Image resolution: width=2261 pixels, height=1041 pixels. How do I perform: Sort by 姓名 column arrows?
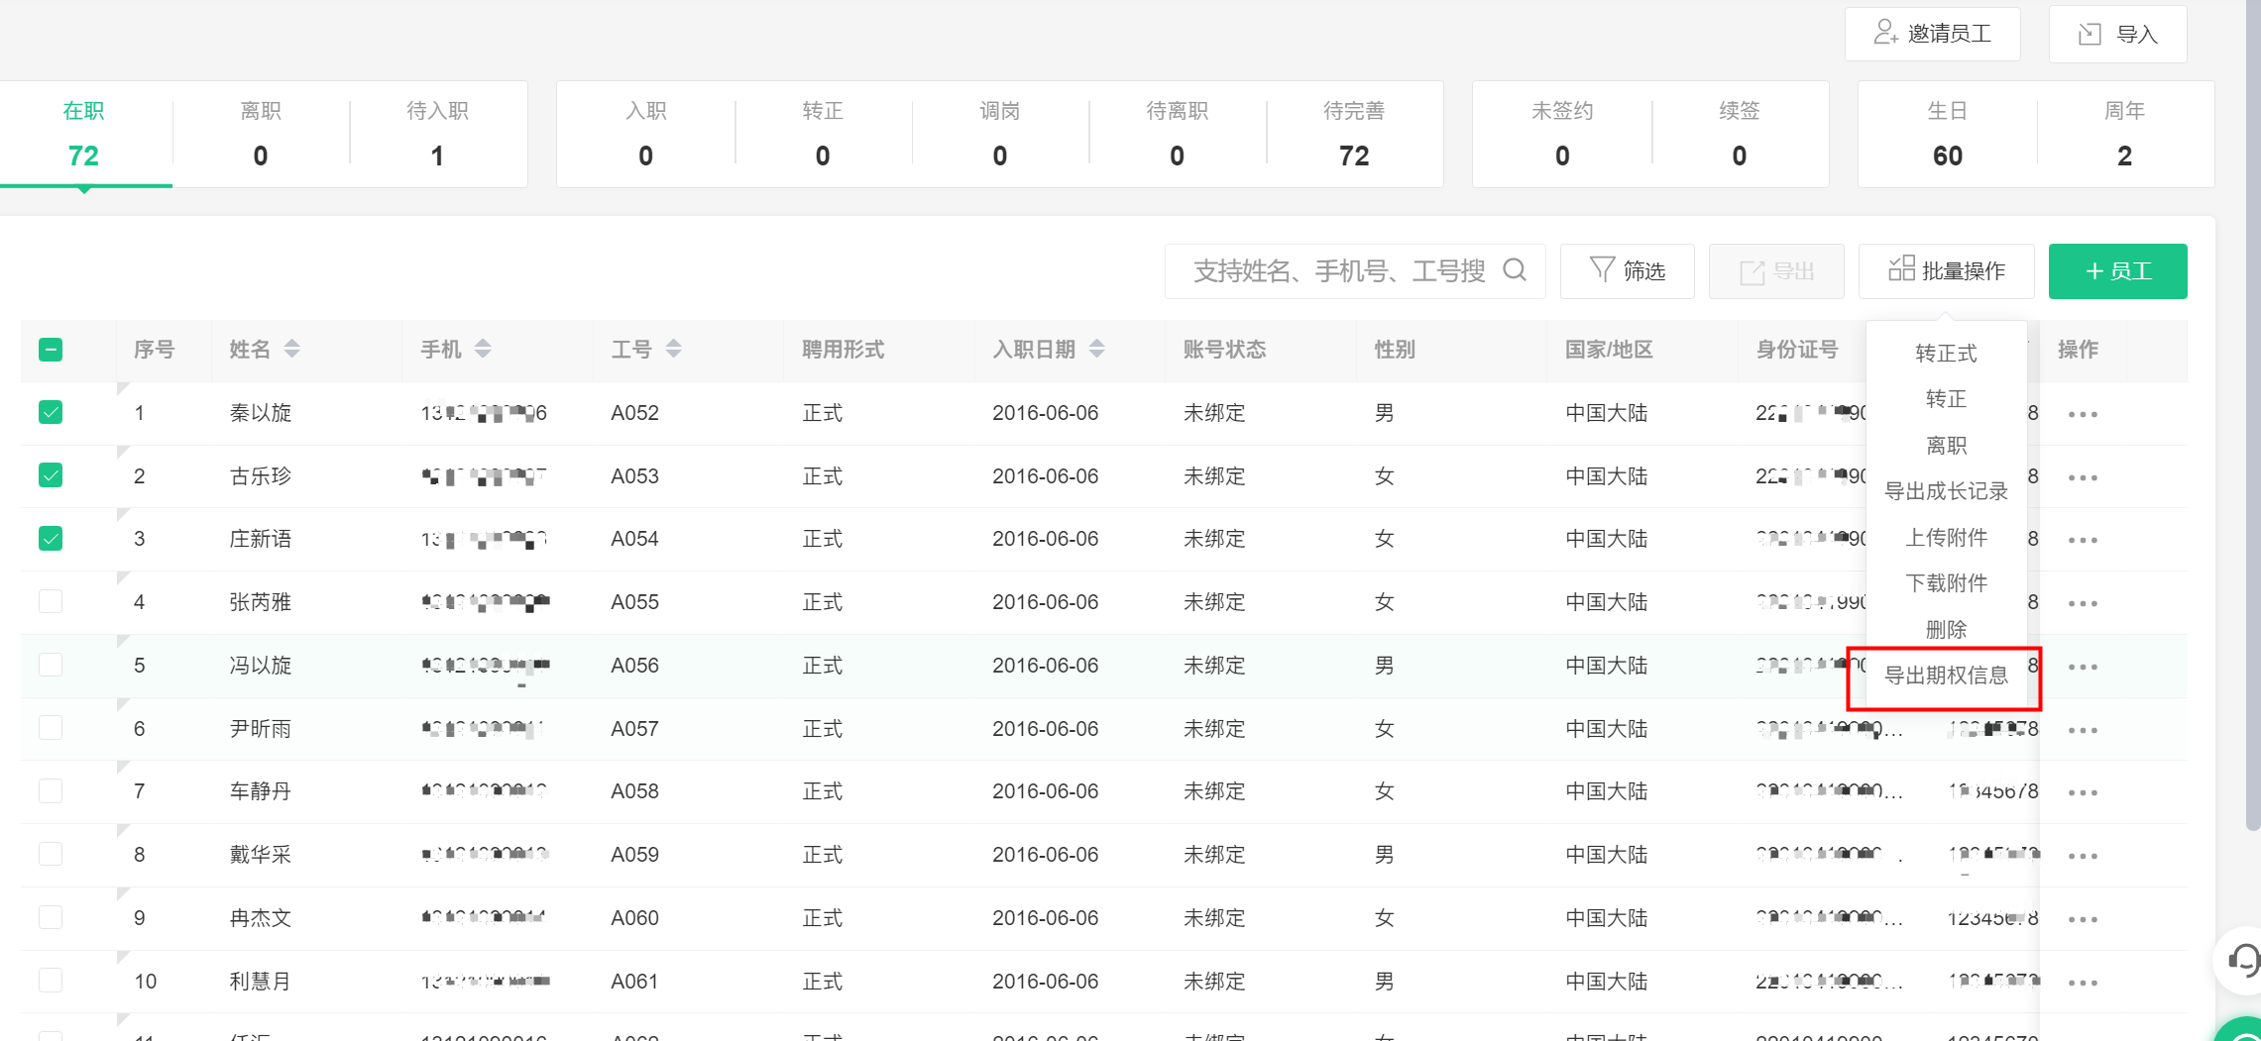point(291,349)
